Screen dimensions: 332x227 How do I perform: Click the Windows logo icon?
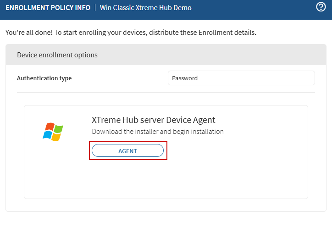53,132
